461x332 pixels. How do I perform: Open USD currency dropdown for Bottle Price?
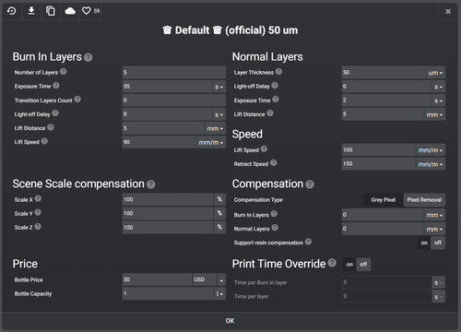[x=208, y=279]
